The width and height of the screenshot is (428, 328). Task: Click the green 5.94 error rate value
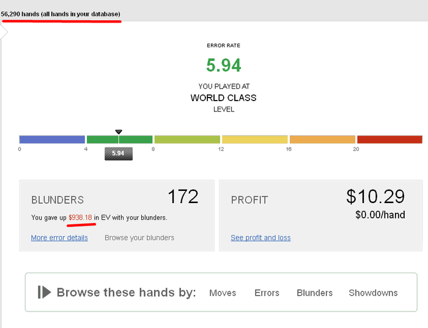pos(224,65)
